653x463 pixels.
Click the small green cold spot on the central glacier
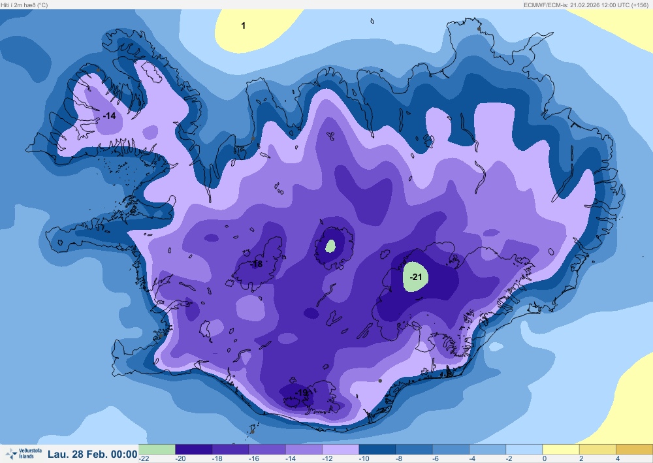point(330,246)
